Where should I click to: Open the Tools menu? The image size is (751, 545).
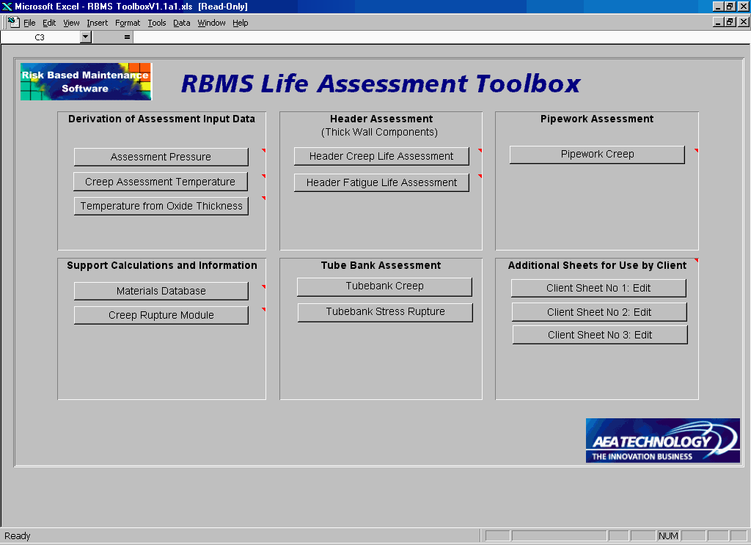[x=156, y=23]
